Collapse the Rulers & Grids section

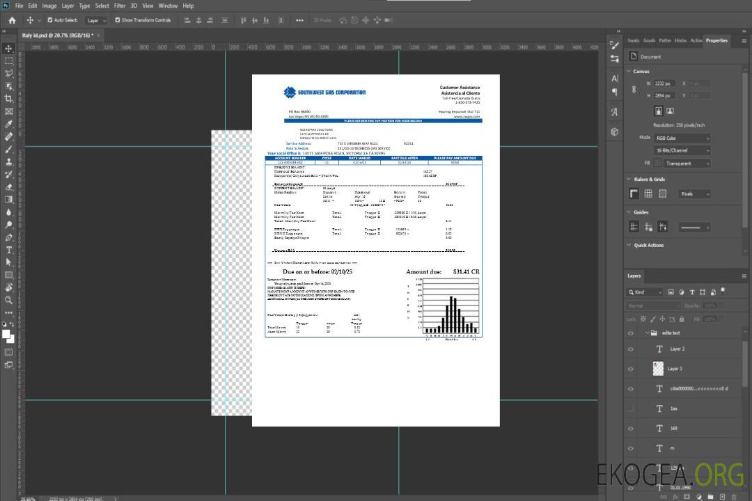pyautogui.click(x=629, y=179)
